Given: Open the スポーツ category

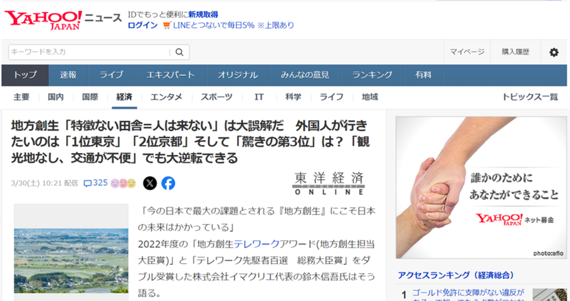Looking at the screenshot, I should click(217, 97).
